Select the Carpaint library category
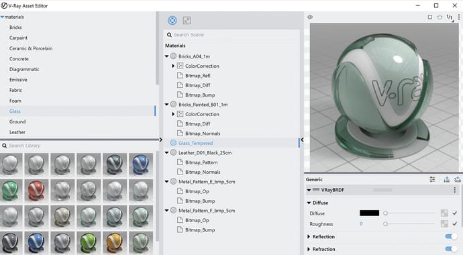This screenshot has height=255, width=463. [18, 38]
